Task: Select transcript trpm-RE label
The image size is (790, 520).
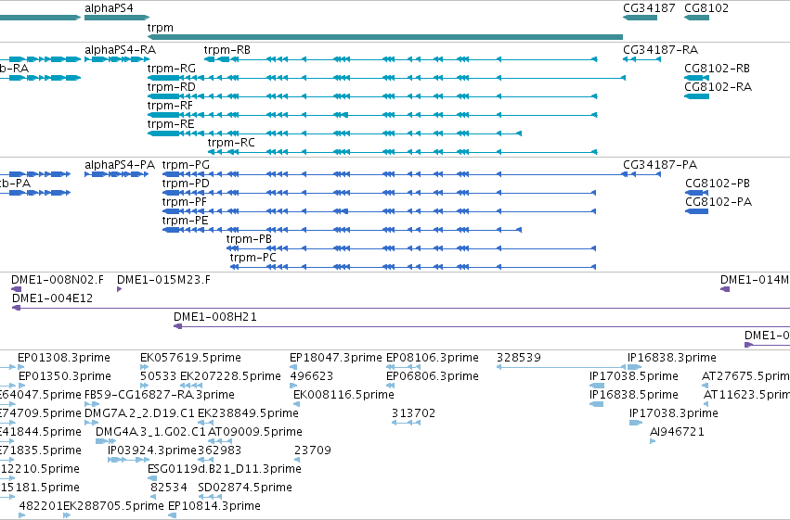Action: (171, 124)
